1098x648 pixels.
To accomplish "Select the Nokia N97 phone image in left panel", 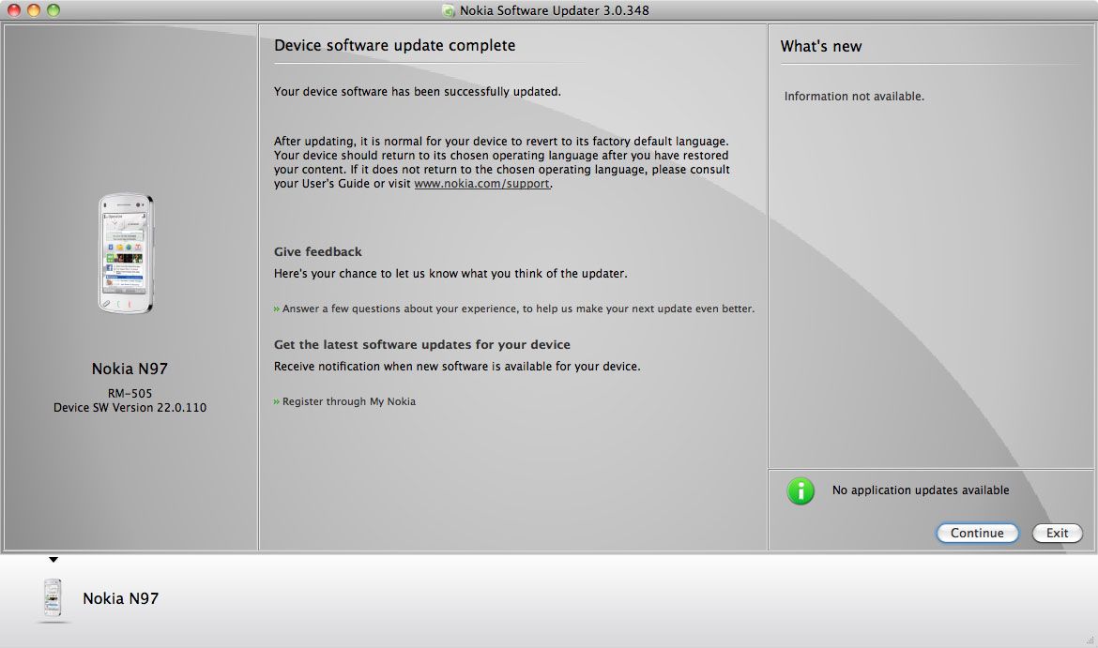I will (127, 254).
